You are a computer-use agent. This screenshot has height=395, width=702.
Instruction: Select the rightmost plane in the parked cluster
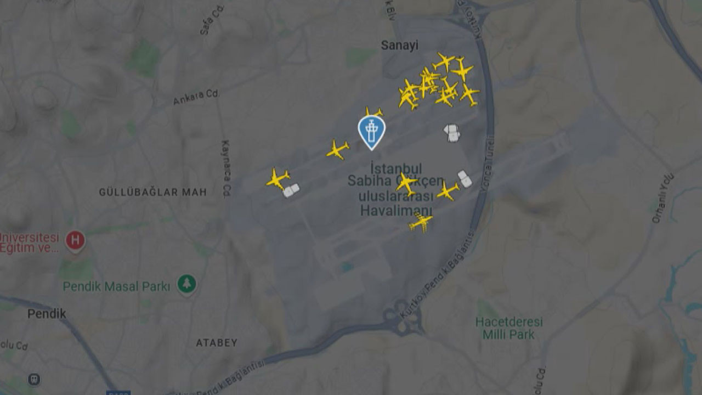pos(469,94)
